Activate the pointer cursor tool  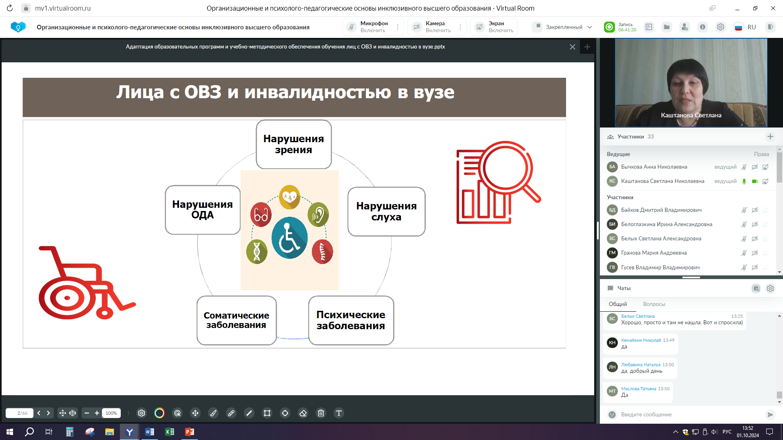pyautogui.click(x=177, y=413)
